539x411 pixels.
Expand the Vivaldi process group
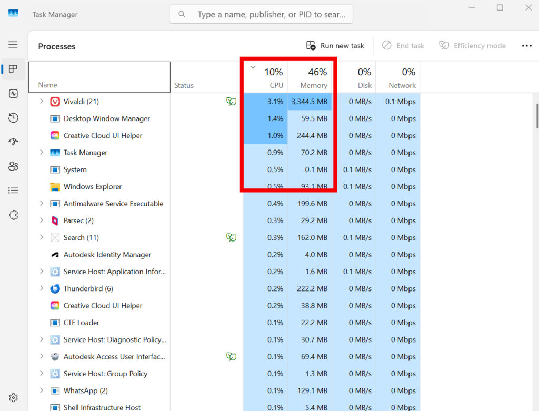(x=42, y=101)
